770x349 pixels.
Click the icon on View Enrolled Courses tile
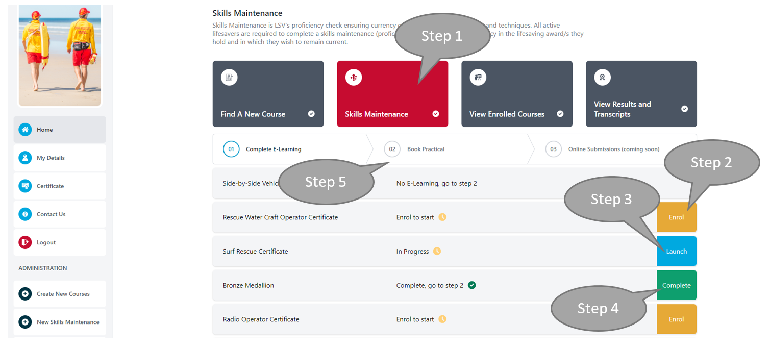[478, 77]
